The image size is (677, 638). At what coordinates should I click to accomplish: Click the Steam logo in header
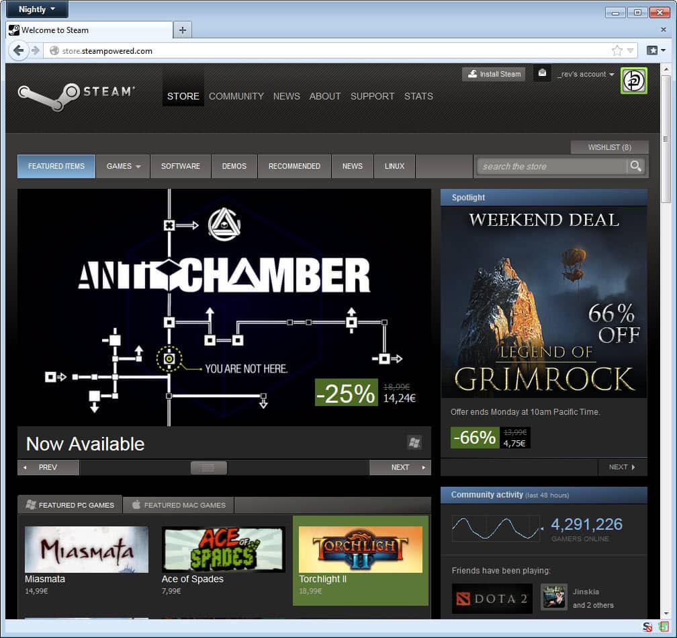76,95
